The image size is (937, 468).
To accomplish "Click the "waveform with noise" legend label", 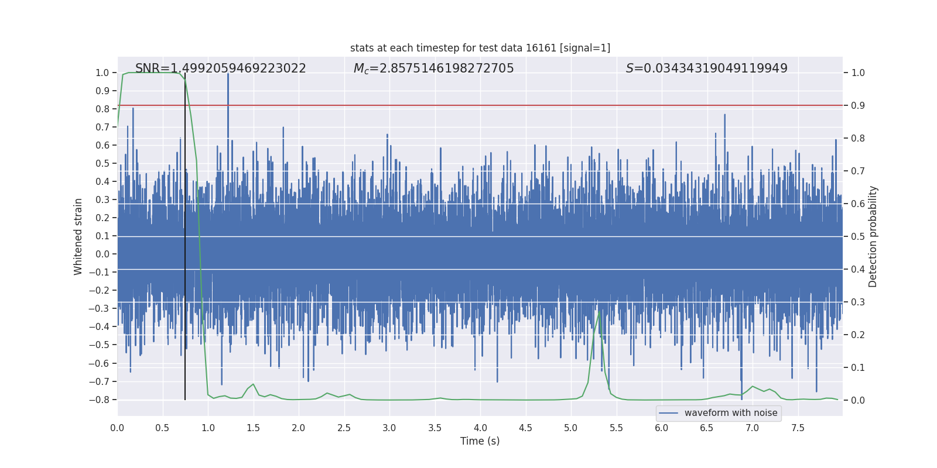I will click(x=730, y=413).
